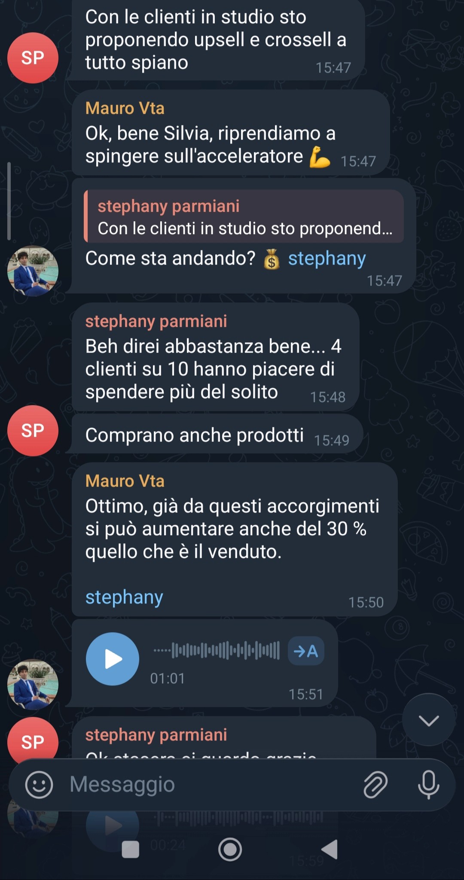The width and height of the screenshot is (464, 880).
Task: Open Mauro's photo avatar beside Come sta andando
Action: (33, 271)
